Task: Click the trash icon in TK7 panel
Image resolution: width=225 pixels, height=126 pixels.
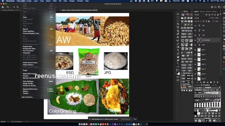Action: coord(183,49)
